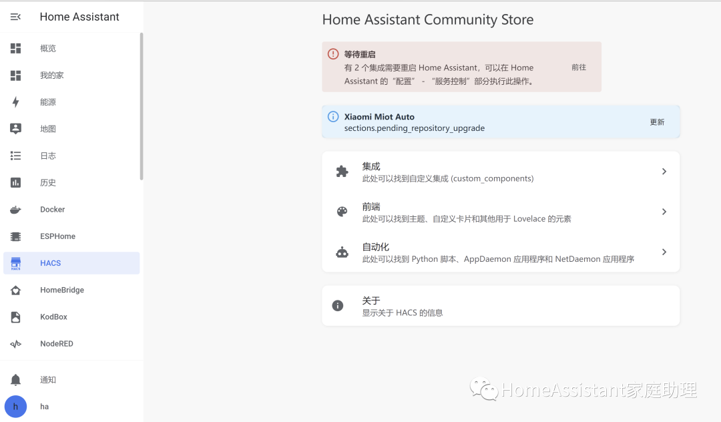Open HomeBridge in the sidebar
721x422 pixels.
click(x=71, y=290)
